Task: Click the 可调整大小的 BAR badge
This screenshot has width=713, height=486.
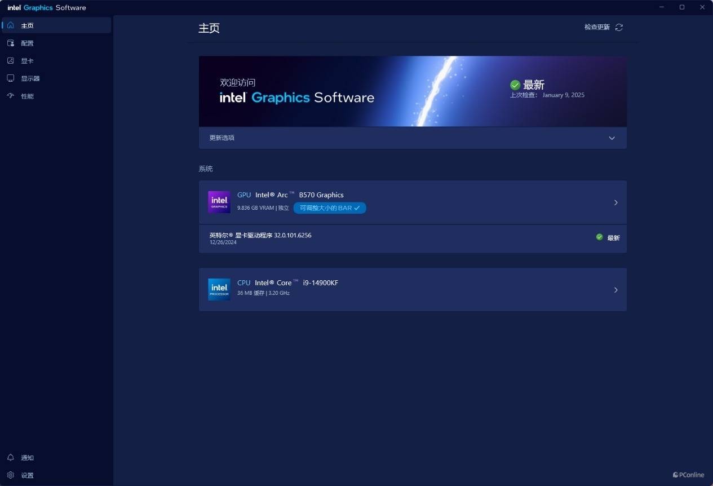Action: coord(330,208)
